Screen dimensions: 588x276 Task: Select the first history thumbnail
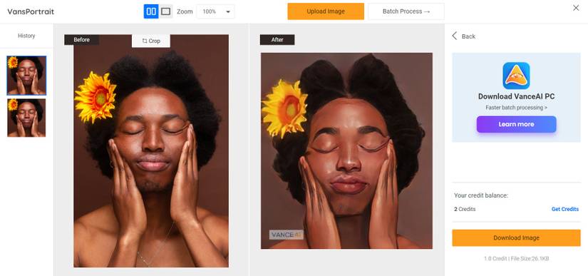pyautogui.click(x=26, y=76)
